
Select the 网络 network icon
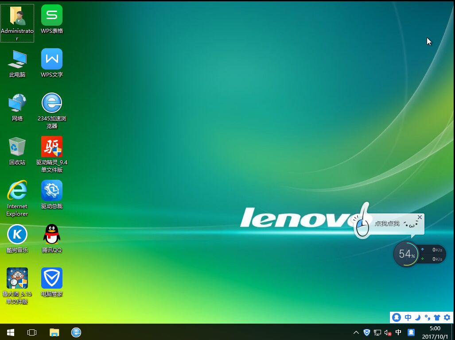point(17,107)
